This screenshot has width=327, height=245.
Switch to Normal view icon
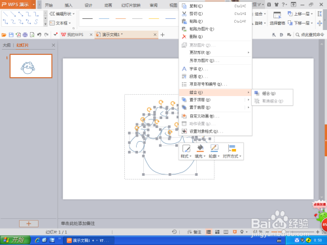[x=209, y=232]
